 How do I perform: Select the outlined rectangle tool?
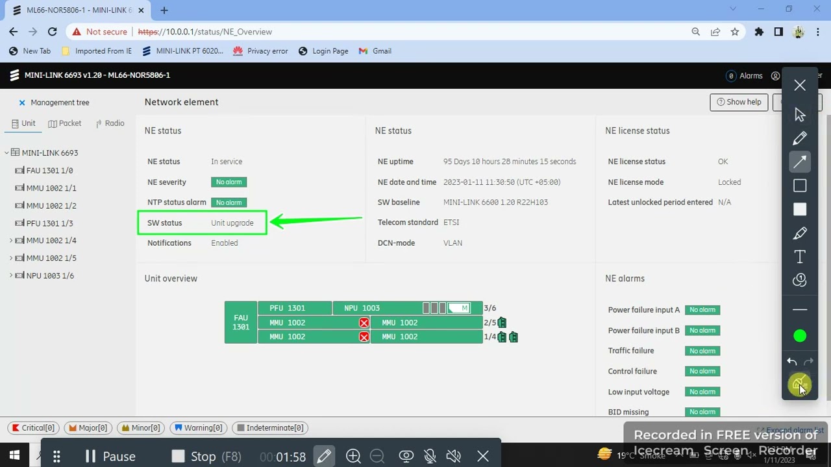800,186
